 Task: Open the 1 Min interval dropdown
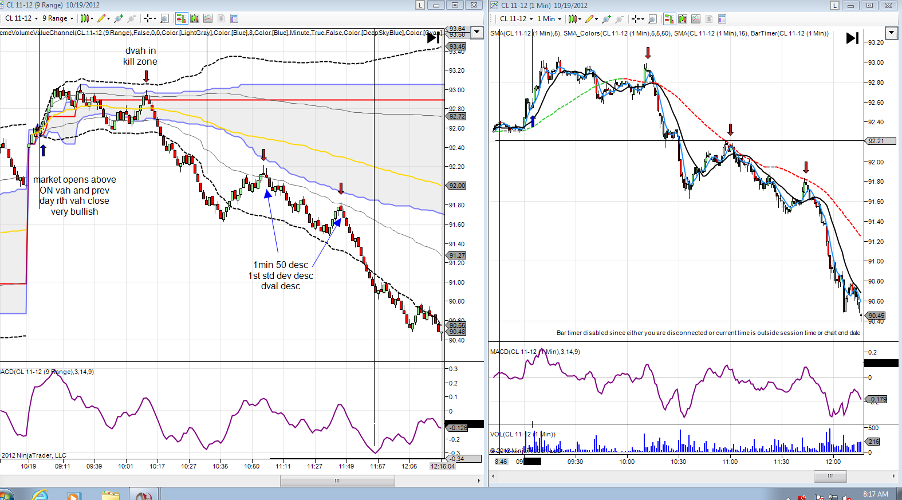[549, 18]
